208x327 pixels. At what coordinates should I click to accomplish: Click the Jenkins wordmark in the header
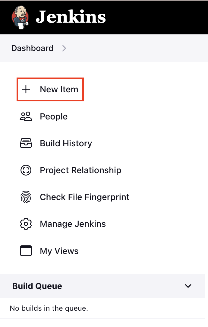[x=71, y=17]
